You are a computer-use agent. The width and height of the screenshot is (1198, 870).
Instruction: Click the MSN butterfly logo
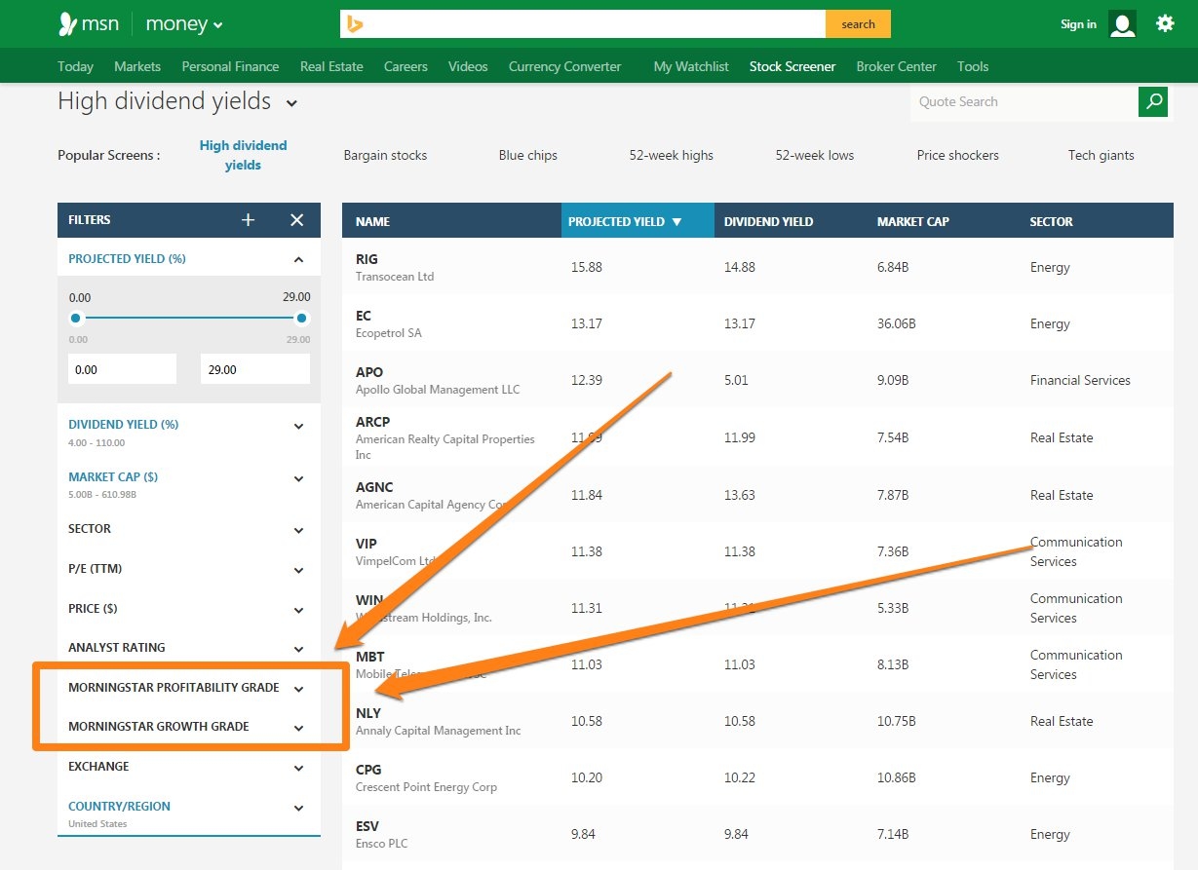(x=67, y=24)
